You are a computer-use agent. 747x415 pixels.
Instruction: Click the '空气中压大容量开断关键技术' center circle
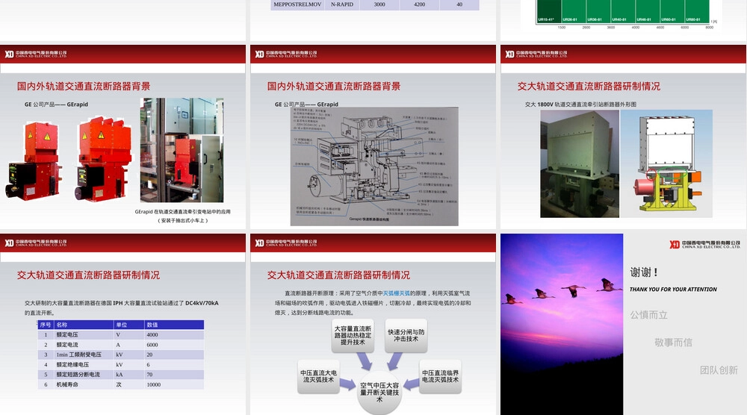379,393
